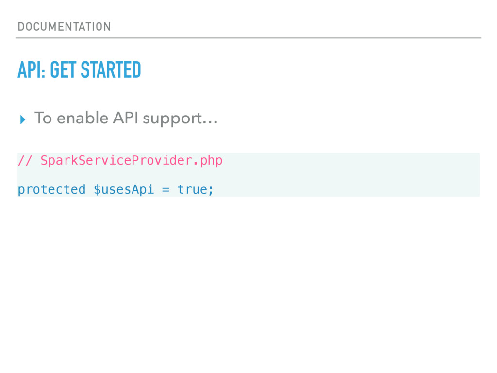Click empty area inside the code block
The height and width of the screenshot is (373, 497).
(x=348, y=175)
